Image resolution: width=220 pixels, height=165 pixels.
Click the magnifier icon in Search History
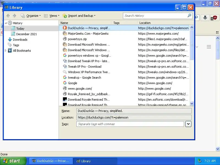189,15
